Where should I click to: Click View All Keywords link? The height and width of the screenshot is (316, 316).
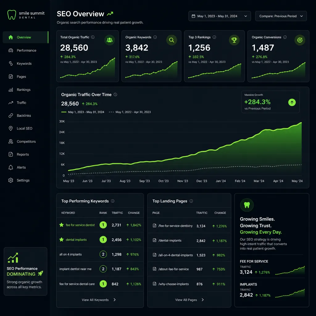coord(95,300)
